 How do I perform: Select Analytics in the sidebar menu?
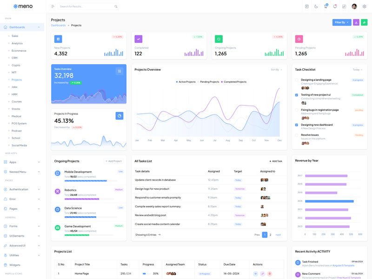click(x=17, y=43)
